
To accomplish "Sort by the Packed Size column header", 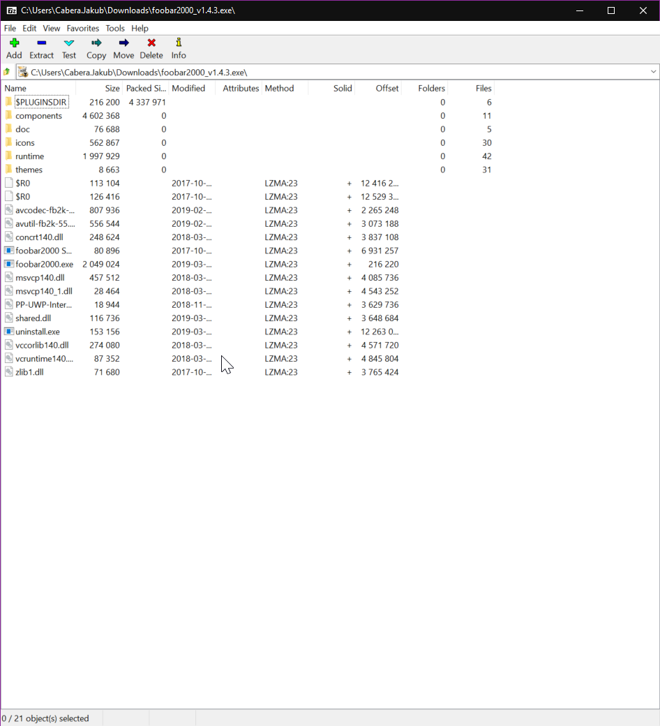I will pos(145,88).
